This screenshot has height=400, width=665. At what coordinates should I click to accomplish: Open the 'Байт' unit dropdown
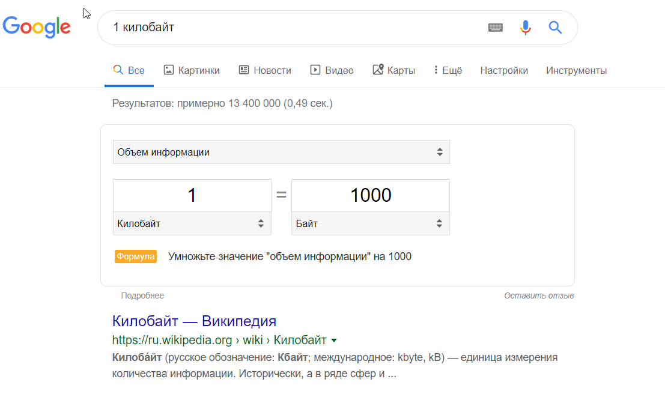(371, 223)
